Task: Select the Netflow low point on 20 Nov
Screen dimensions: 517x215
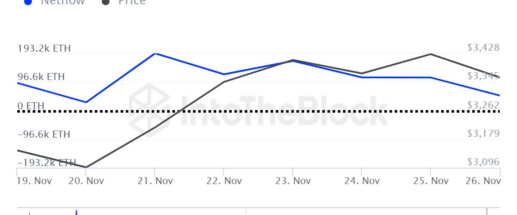Action: [x=86, y=102]
